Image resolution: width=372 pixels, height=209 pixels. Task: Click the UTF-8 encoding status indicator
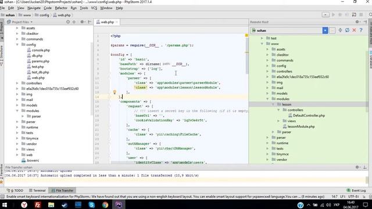353,196
